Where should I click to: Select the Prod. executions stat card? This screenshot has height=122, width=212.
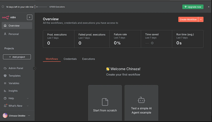[59, 39]
